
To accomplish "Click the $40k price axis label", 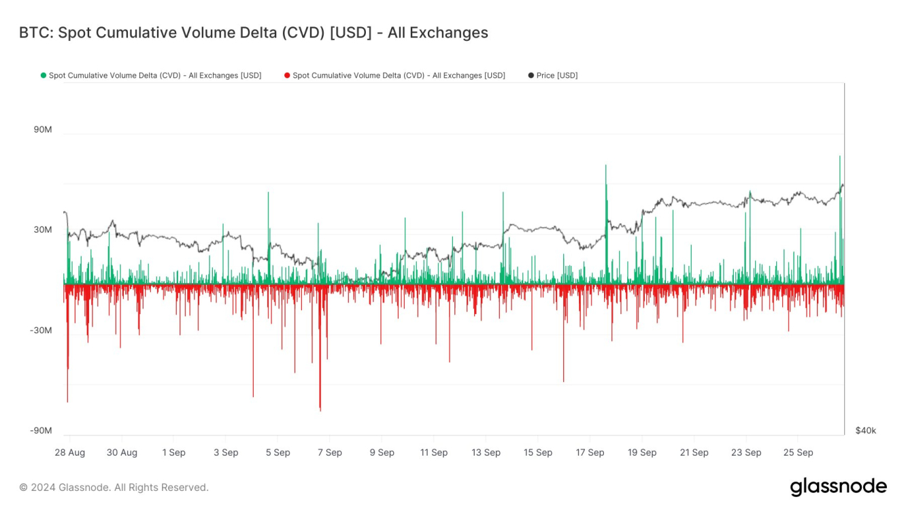I will 866,430.
